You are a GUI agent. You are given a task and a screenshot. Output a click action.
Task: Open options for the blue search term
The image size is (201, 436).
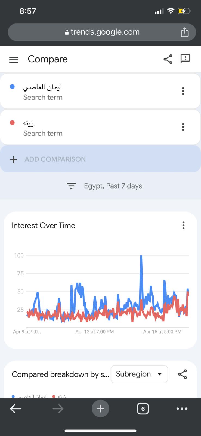pos(183,91)
